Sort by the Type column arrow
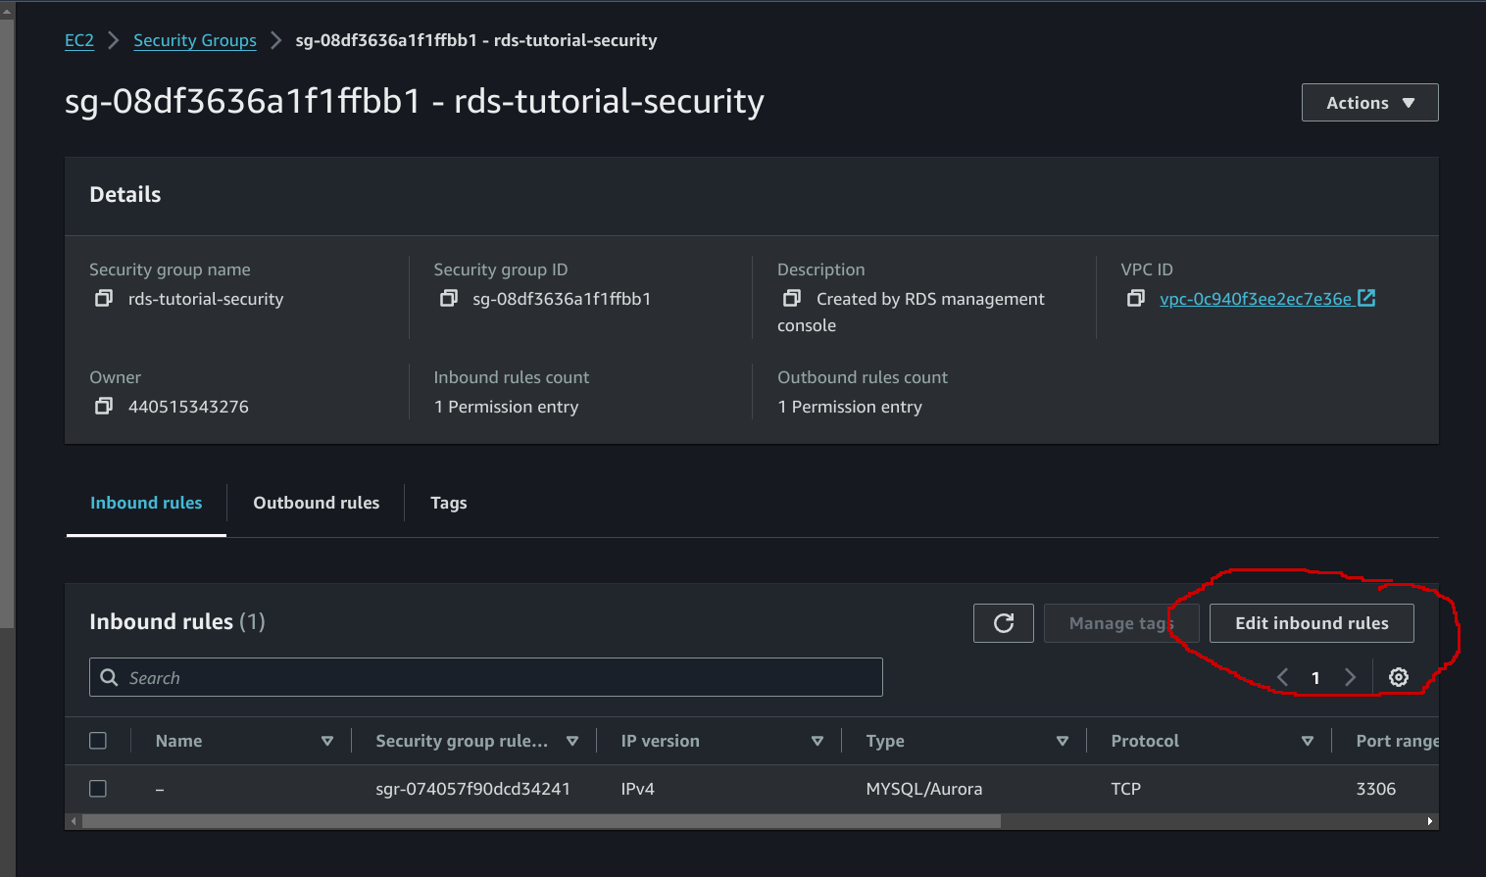Screen dimensions: 1486x877 coord(1063,742)
